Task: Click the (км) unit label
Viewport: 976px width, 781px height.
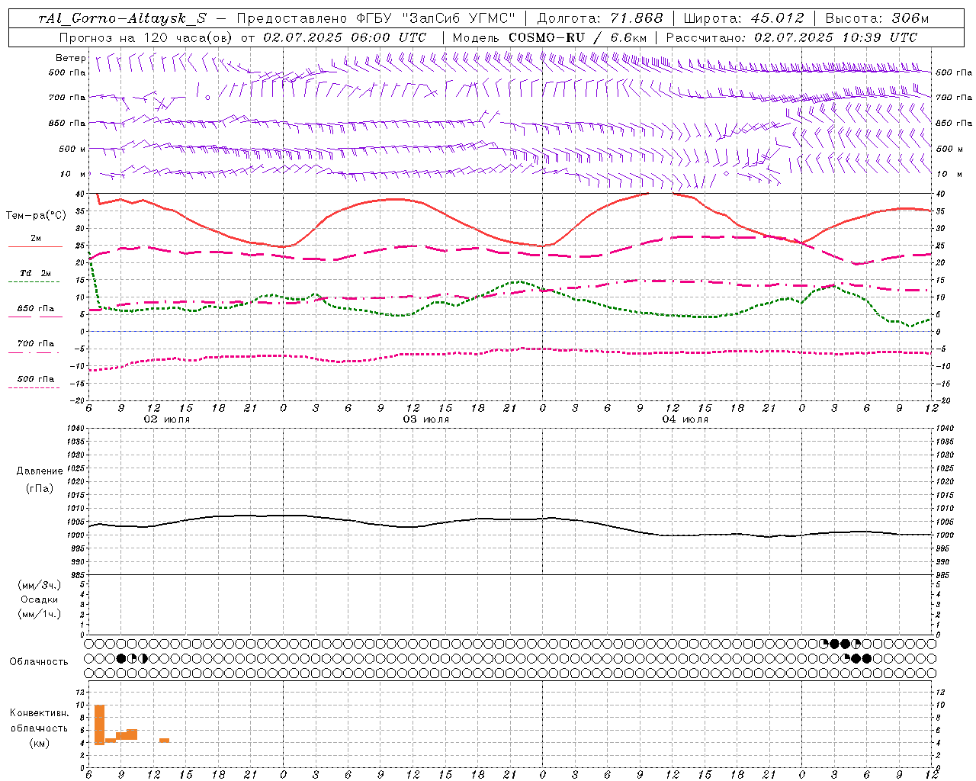Action: click(40, 743)
